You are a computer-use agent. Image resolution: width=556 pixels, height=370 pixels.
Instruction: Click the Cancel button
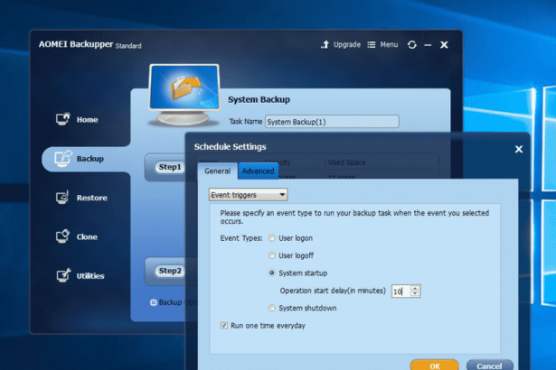tap(490, 365)
